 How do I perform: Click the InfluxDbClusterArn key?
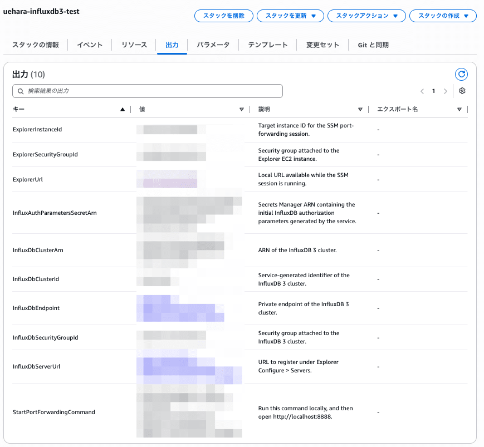38,250
